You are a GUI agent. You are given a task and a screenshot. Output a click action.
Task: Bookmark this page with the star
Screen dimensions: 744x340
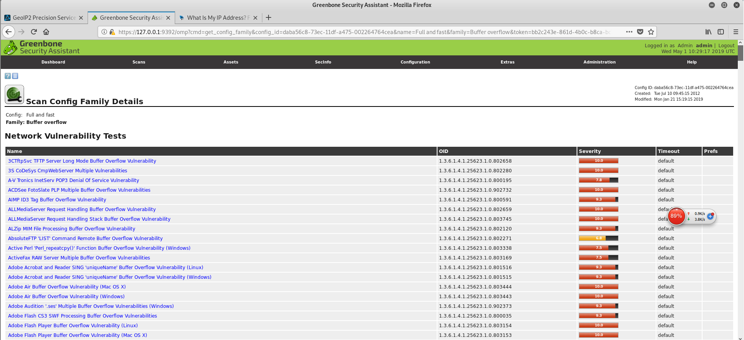click(651, 32)
